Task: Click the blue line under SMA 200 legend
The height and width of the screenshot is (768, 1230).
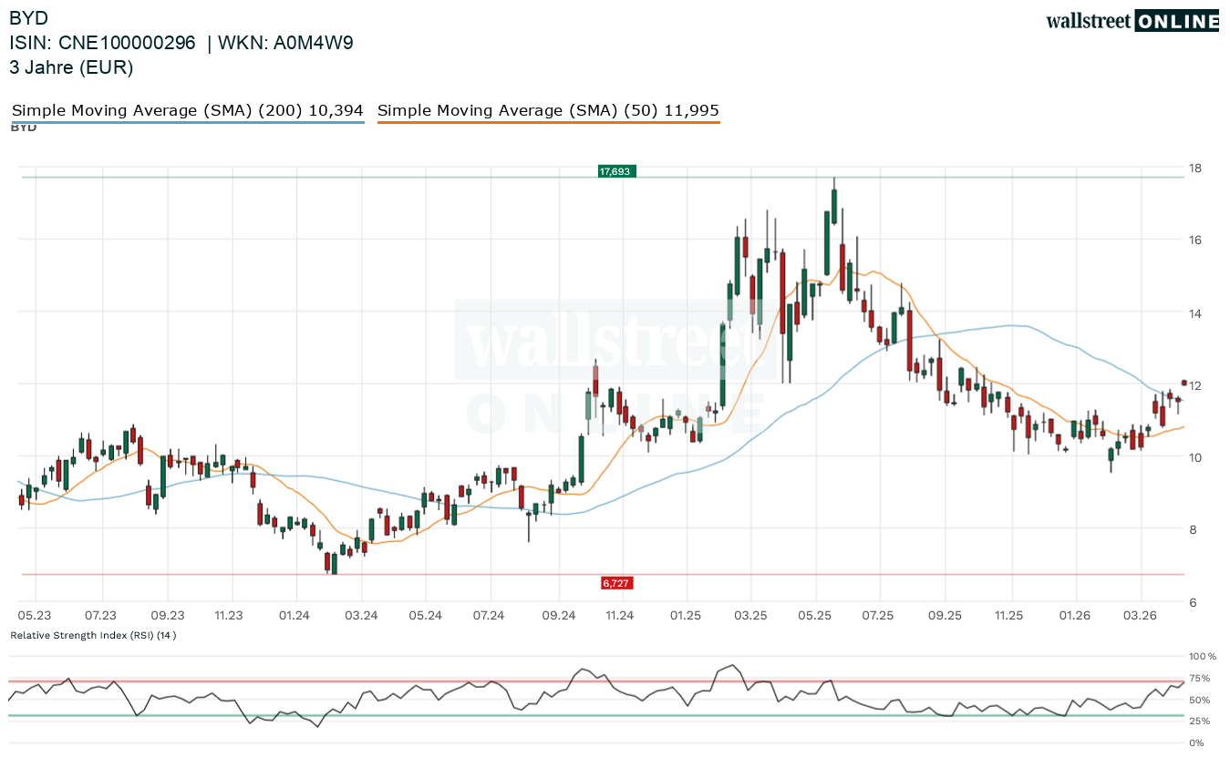Action: (x=187, y=122)
